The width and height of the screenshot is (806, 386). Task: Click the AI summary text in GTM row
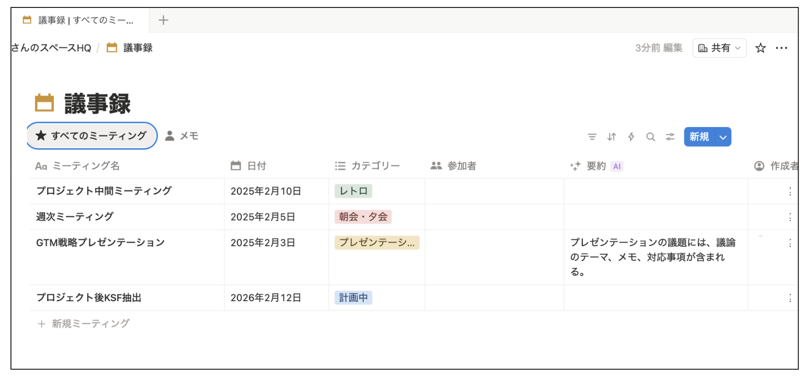(x=653, y=257)
